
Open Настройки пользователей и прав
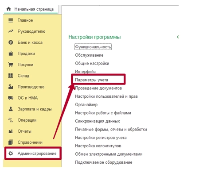(x=106, y=96)
